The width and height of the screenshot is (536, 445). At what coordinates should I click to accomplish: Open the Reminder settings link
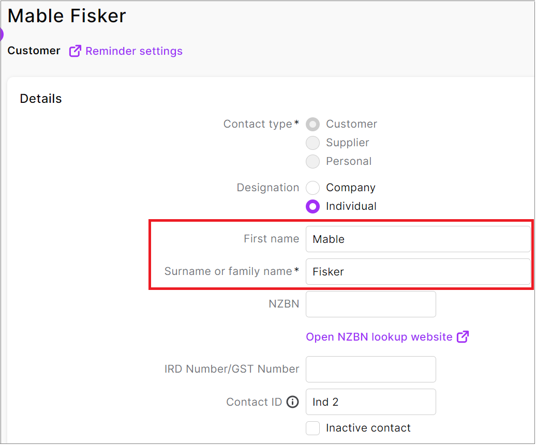(134, 51)
